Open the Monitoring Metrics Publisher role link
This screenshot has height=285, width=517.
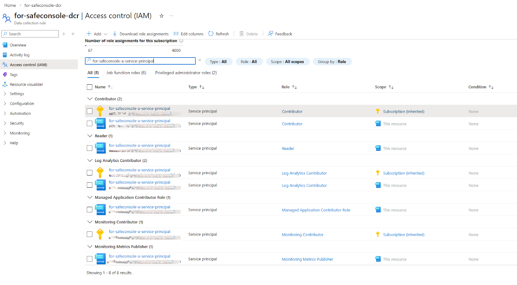(307, 259)
